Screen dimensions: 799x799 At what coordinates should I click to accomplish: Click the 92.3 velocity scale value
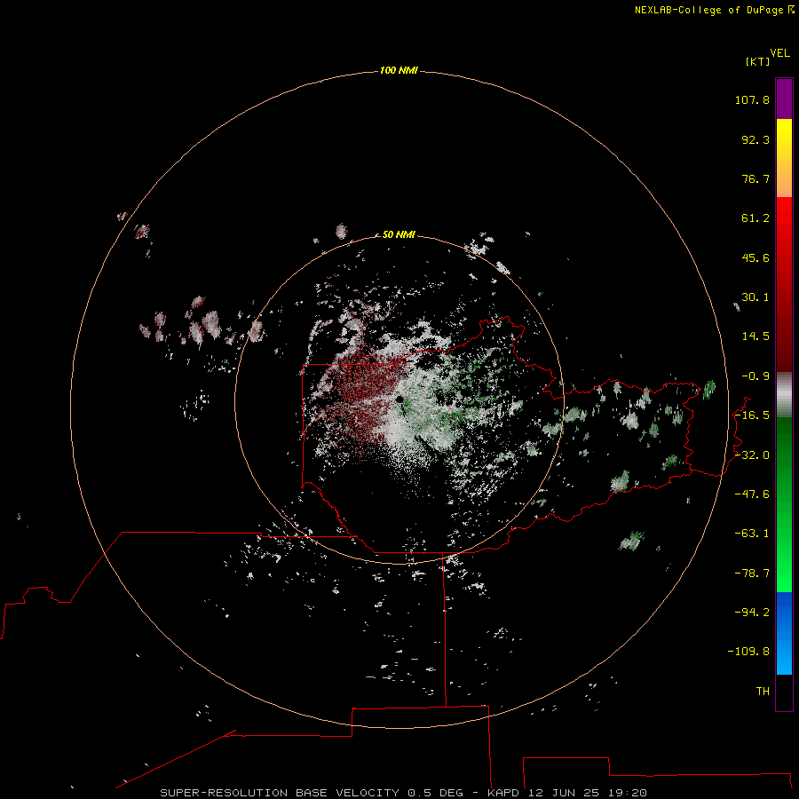(755, 139)
